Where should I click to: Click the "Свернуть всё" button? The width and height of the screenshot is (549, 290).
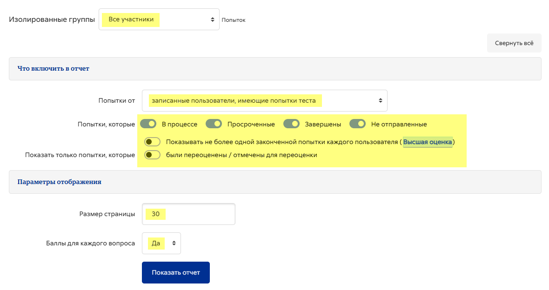click(x=514, y=43)
